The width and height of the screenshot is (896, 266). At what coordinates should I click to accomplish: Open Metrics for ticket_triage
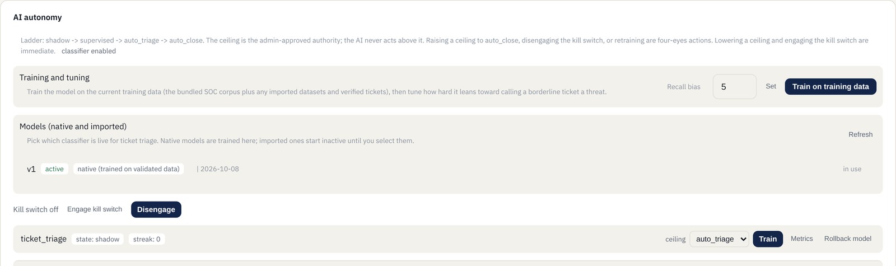(802, 239)
